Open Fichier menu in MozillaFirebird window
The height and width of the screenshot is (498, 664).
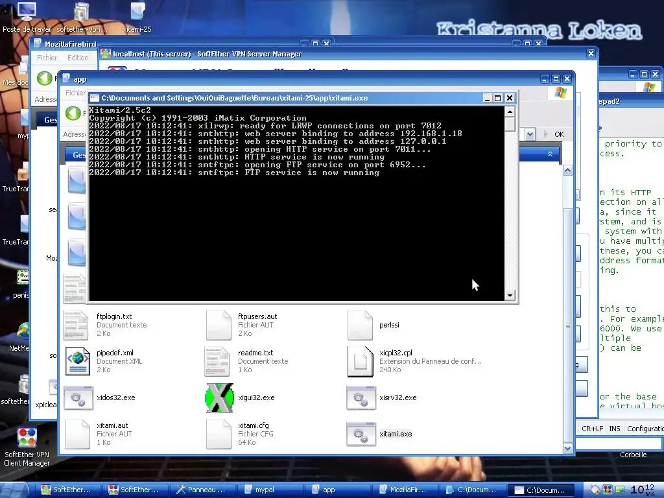[x=47, y=58]
